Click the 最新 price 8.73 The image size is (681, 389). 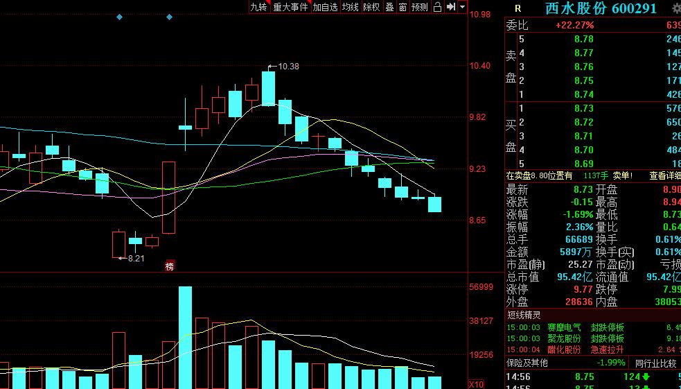click(x=584, y=190)
